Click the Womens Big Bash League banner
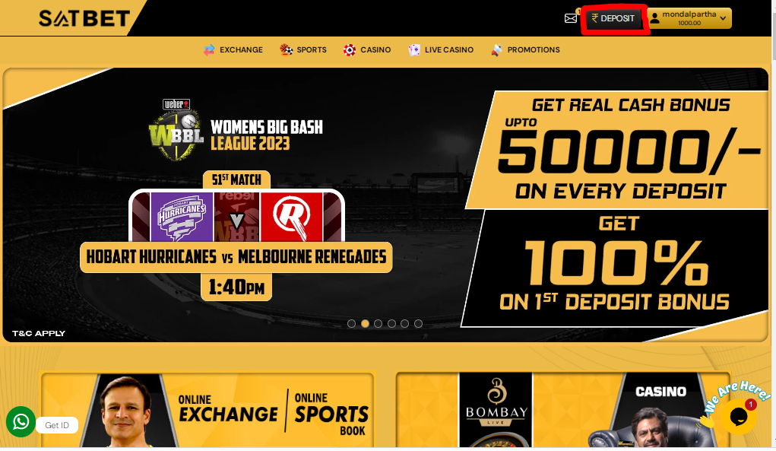This screenshot has height=451, width=776. [x=385, y=205]
